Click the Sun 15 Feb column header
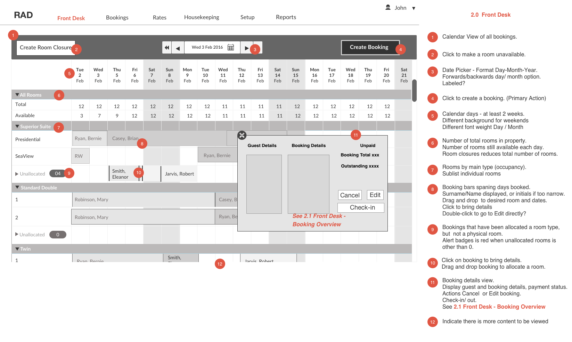572x342 pixels. pos(296,75)
